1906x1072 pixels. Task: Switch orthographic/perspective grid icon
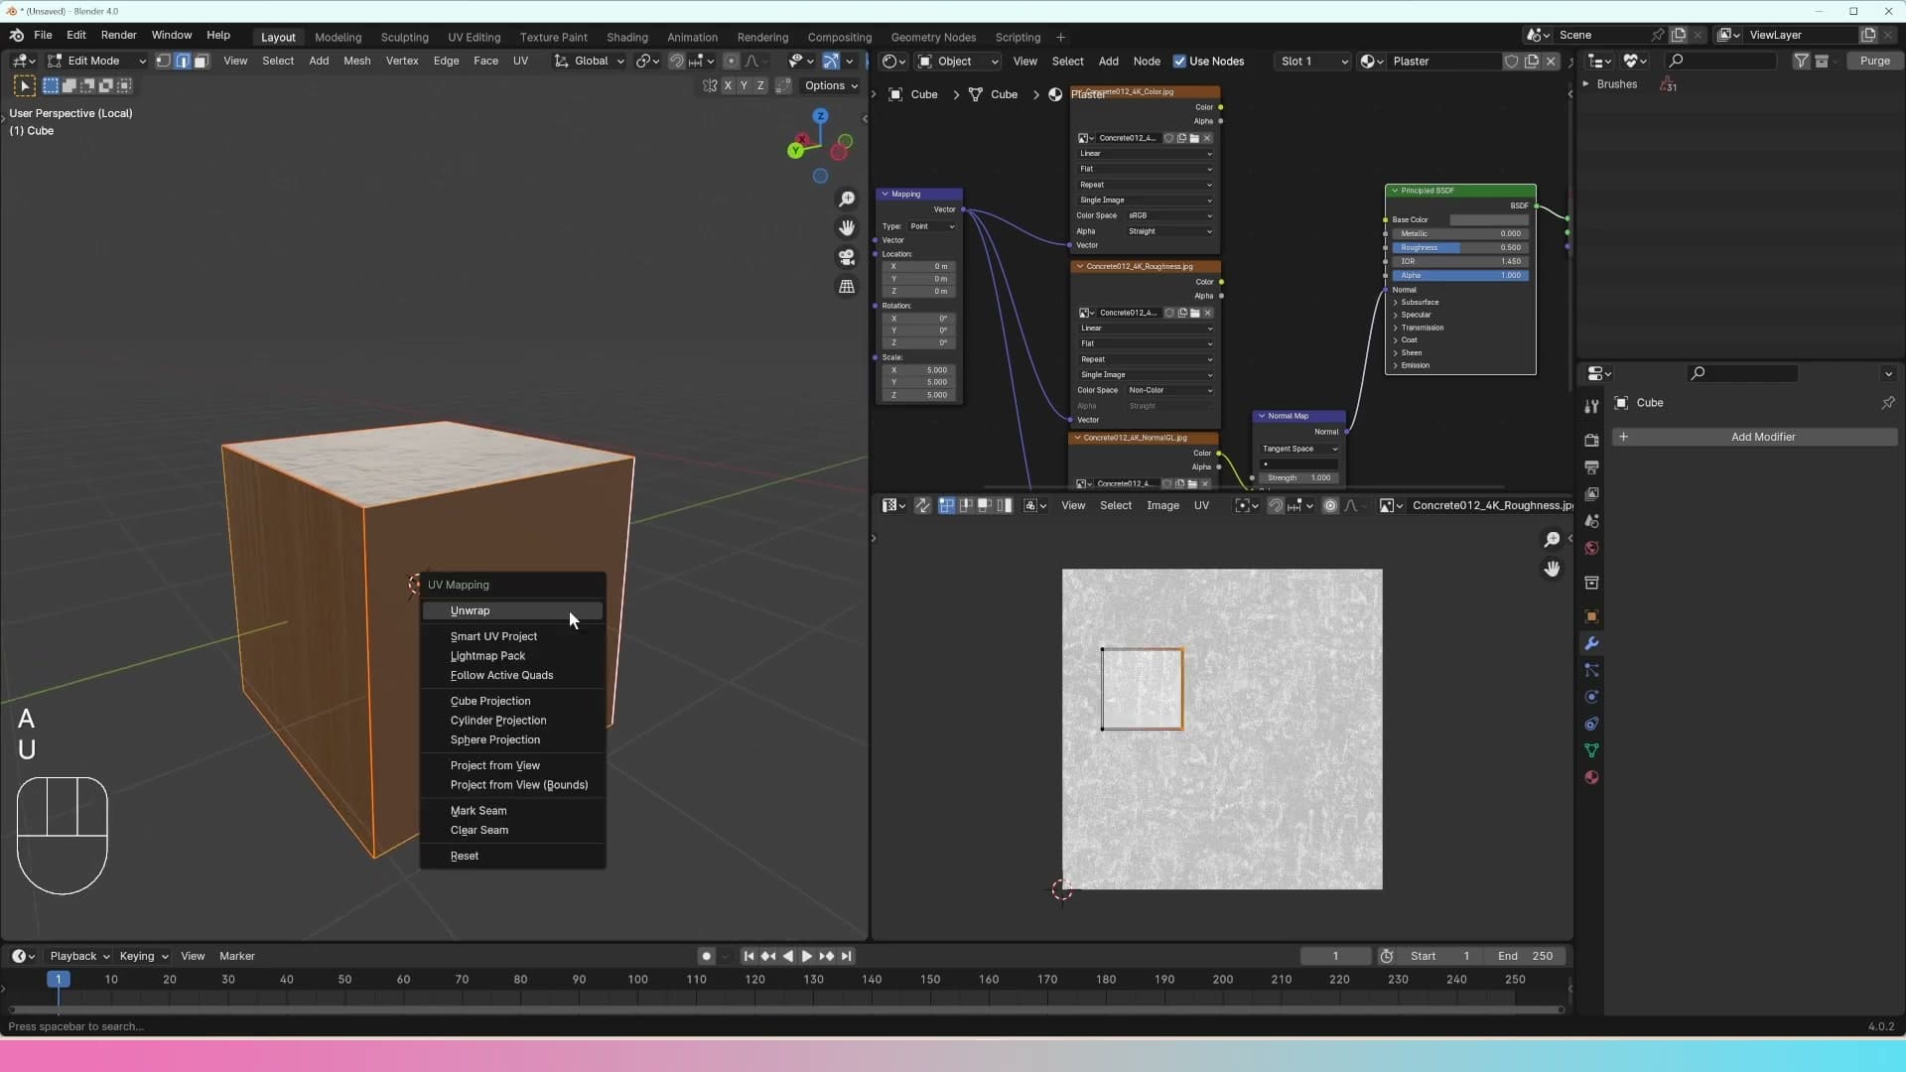tap(847, 286)
